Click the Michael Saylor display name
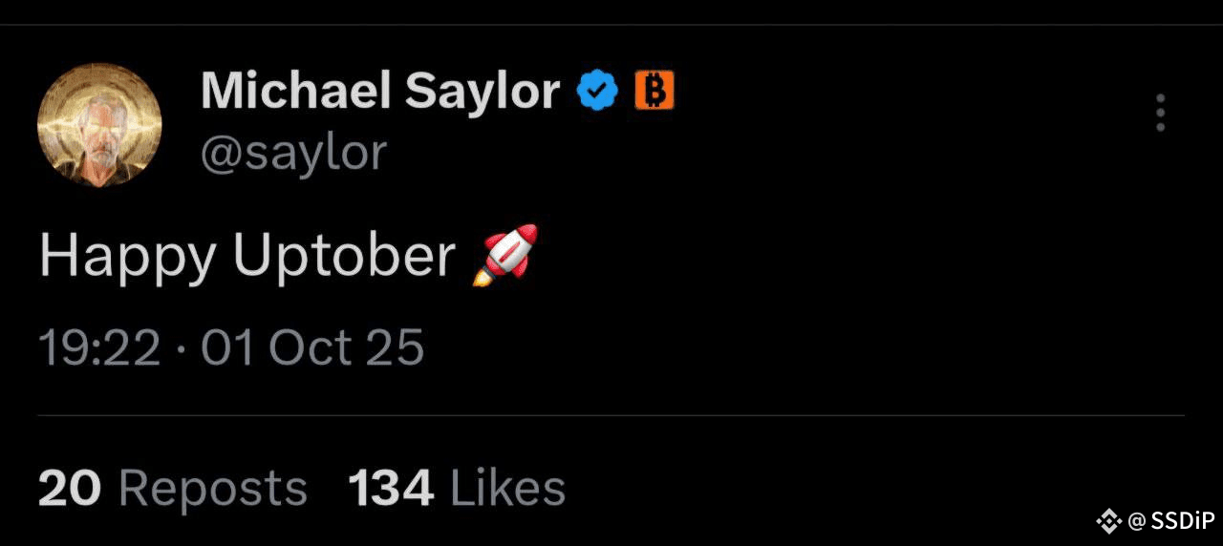This screenshot has height=546, width=1223. (x=379, y=92)
